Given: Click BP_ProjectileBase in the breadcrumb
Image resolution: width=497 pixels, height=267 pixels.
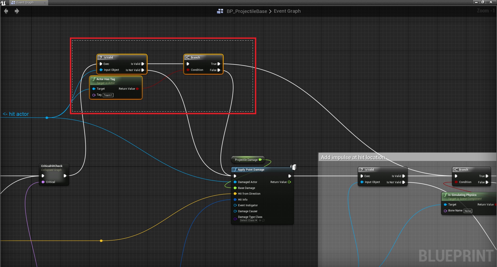Looking at the screenshot, I should (x=247, y=11).
